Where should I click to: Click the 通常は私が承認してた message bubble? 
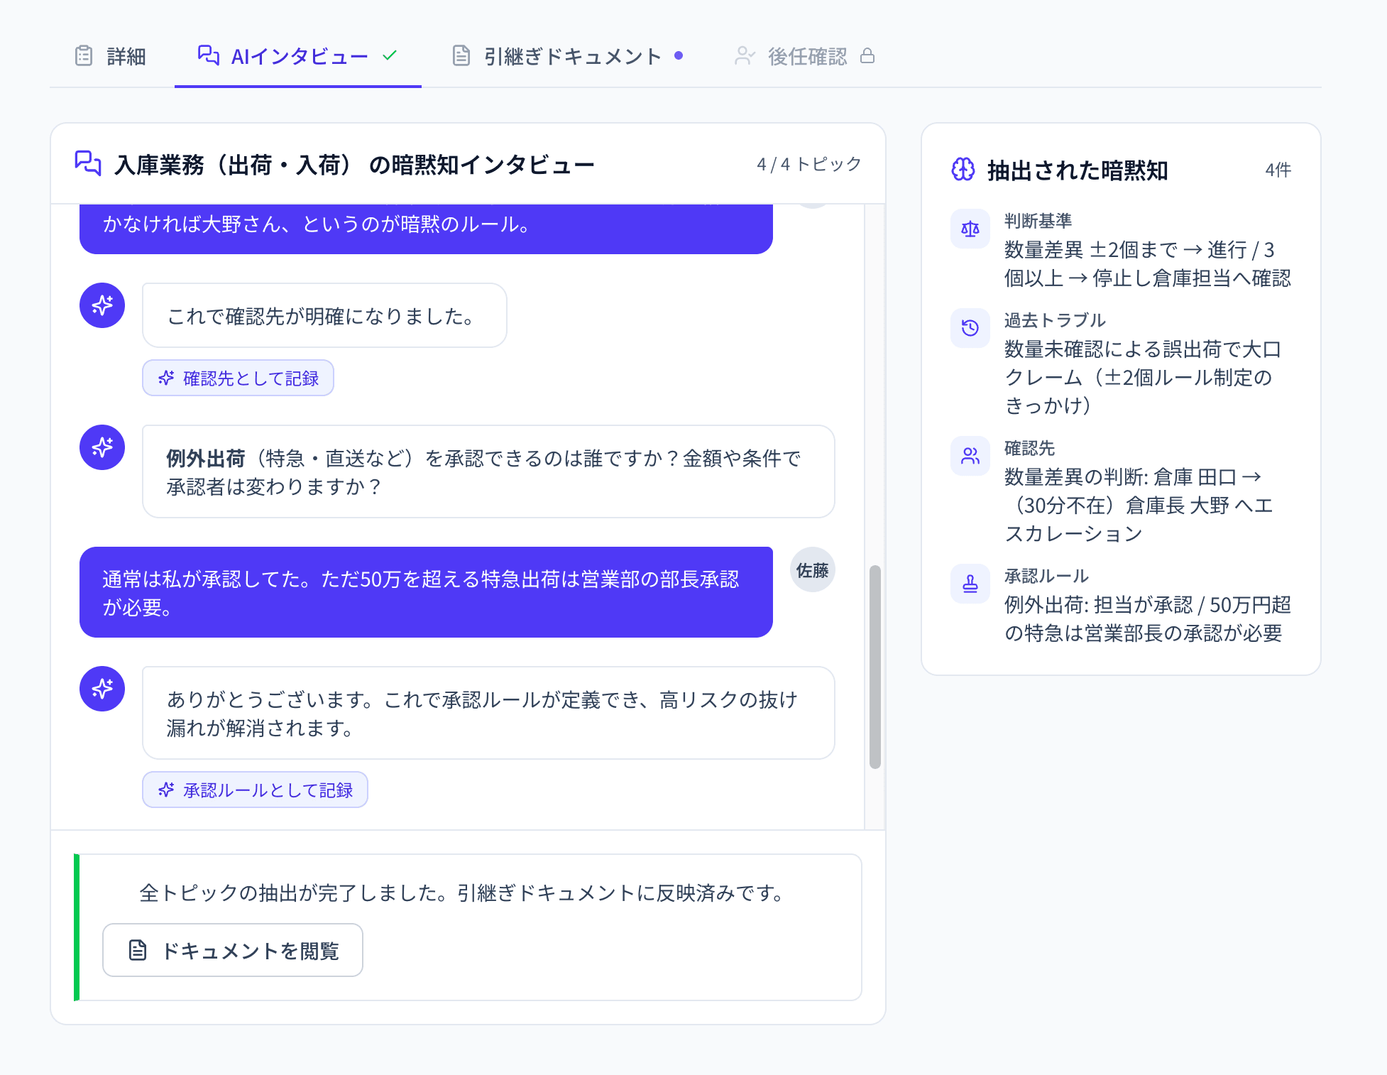[x=426, y=592]
